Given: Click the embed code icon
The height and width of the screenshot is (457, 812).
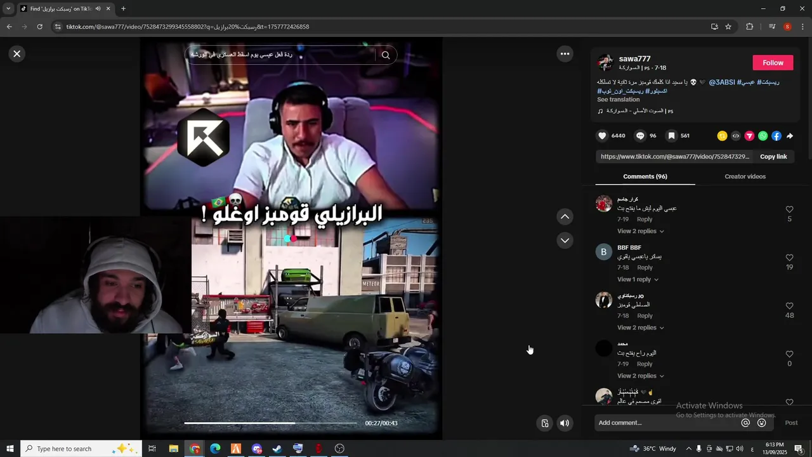Looking at the screenshot, I should [x=736, y=136].
